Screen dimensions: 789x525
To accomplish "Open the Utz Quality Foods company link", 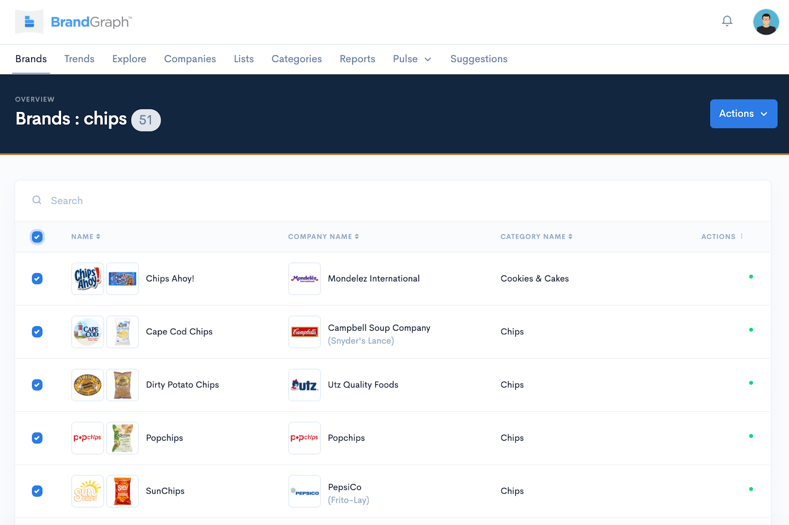I will [x=363, y=385].
